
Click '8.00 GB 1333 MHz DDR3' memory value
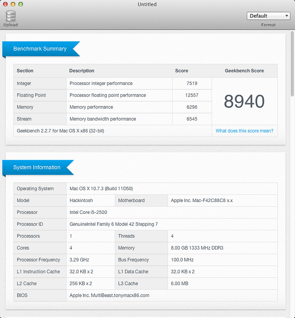click(197, 248)
